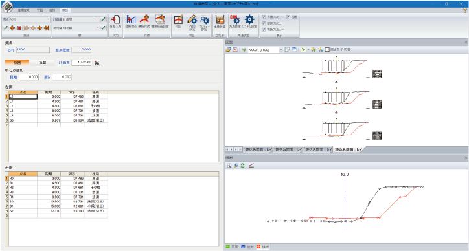Select the first 読込み図面 drawing tab
Viewport: 469px width, 251px height.
click(x=258, y=149)
